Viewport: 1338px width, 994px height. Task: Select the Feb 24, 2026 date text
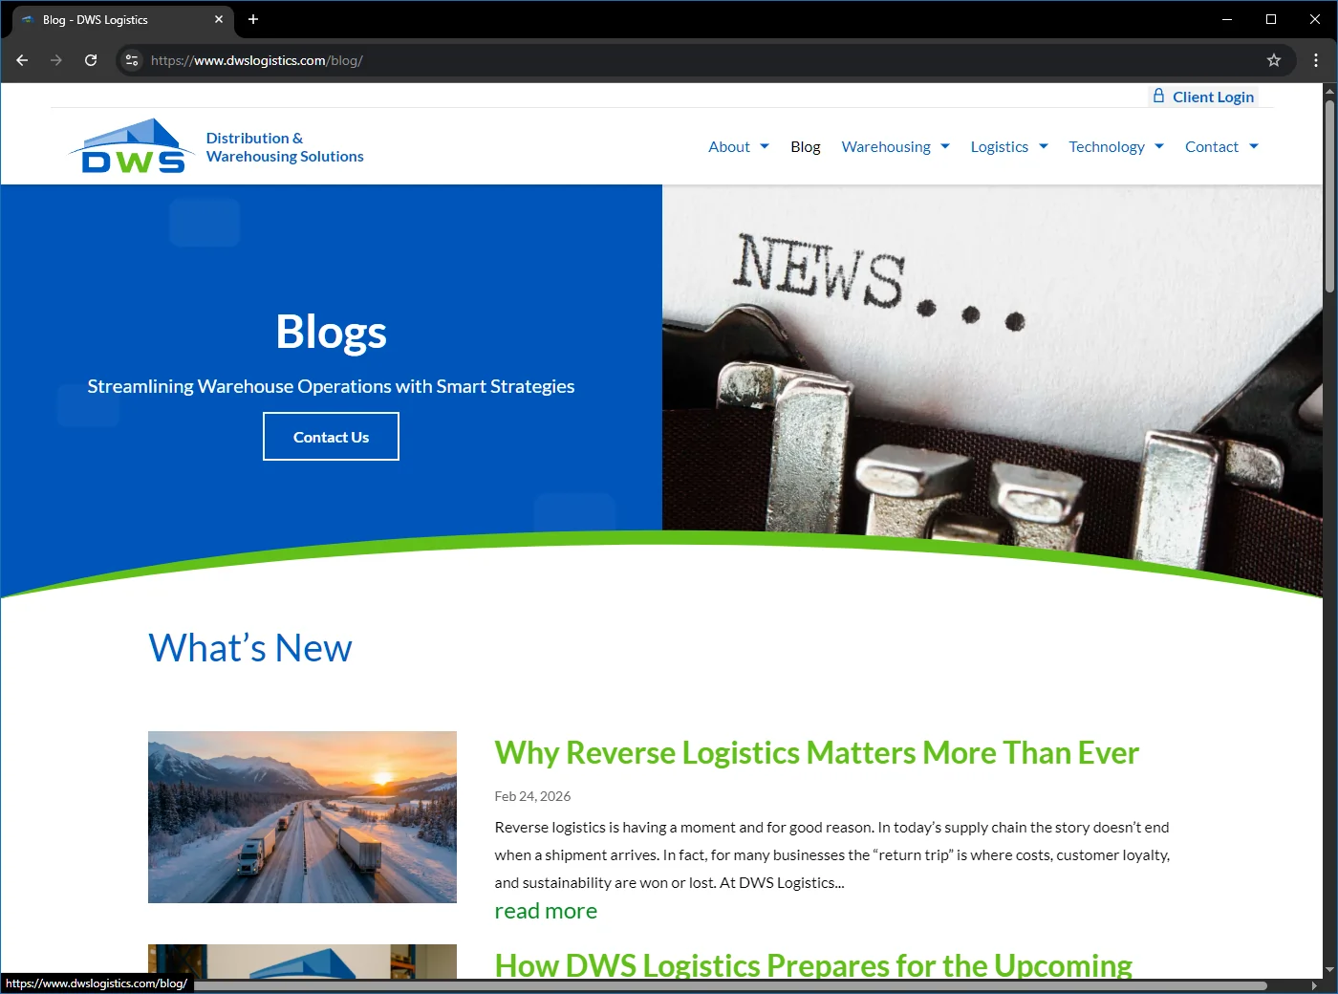pyautogui.click(x=532, y=796)
